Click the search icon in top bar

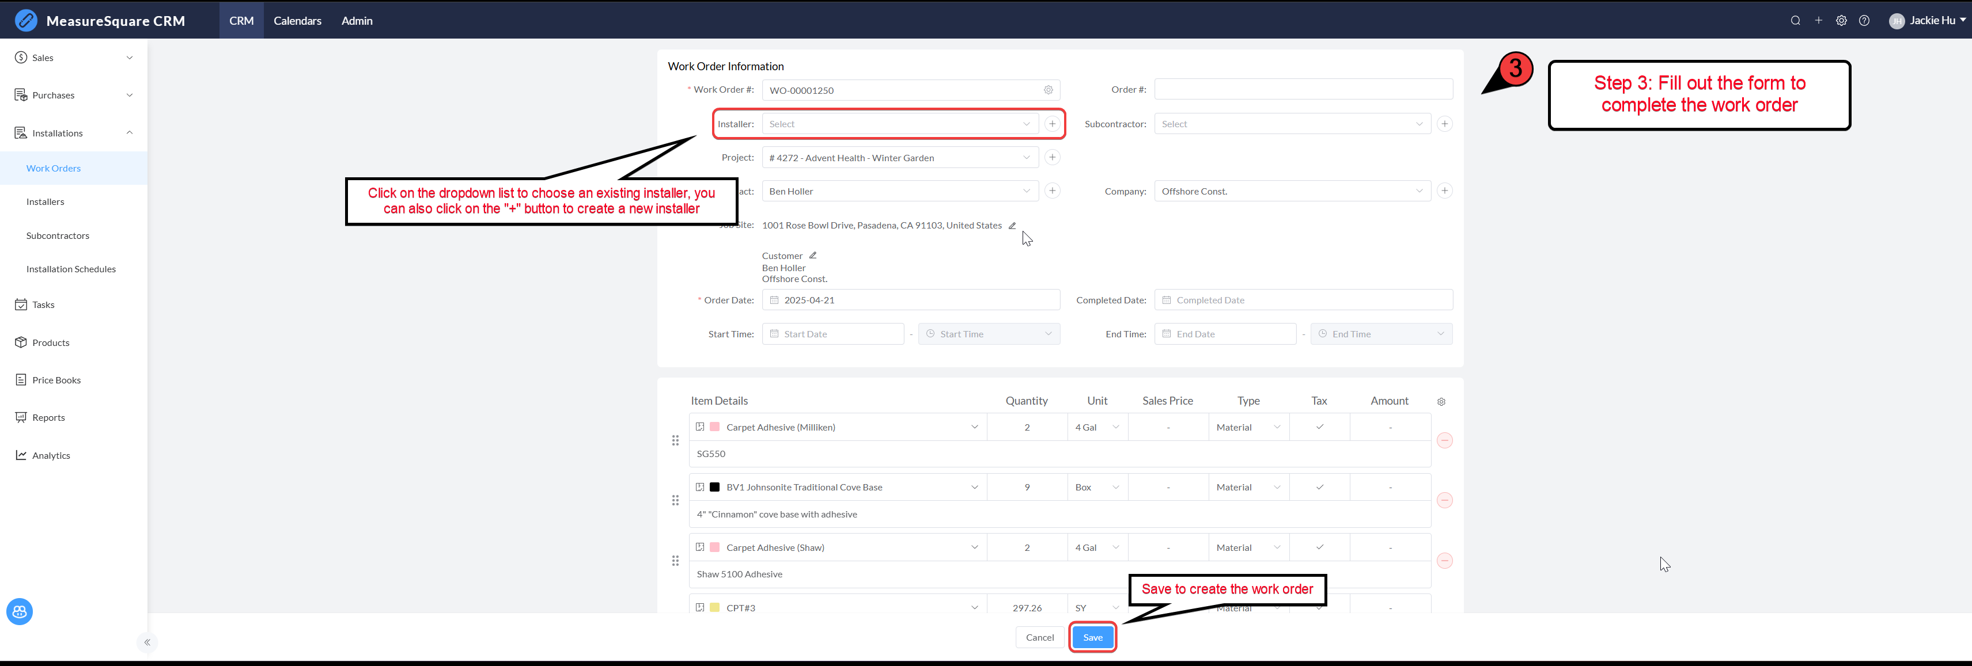coord(1795,21)
